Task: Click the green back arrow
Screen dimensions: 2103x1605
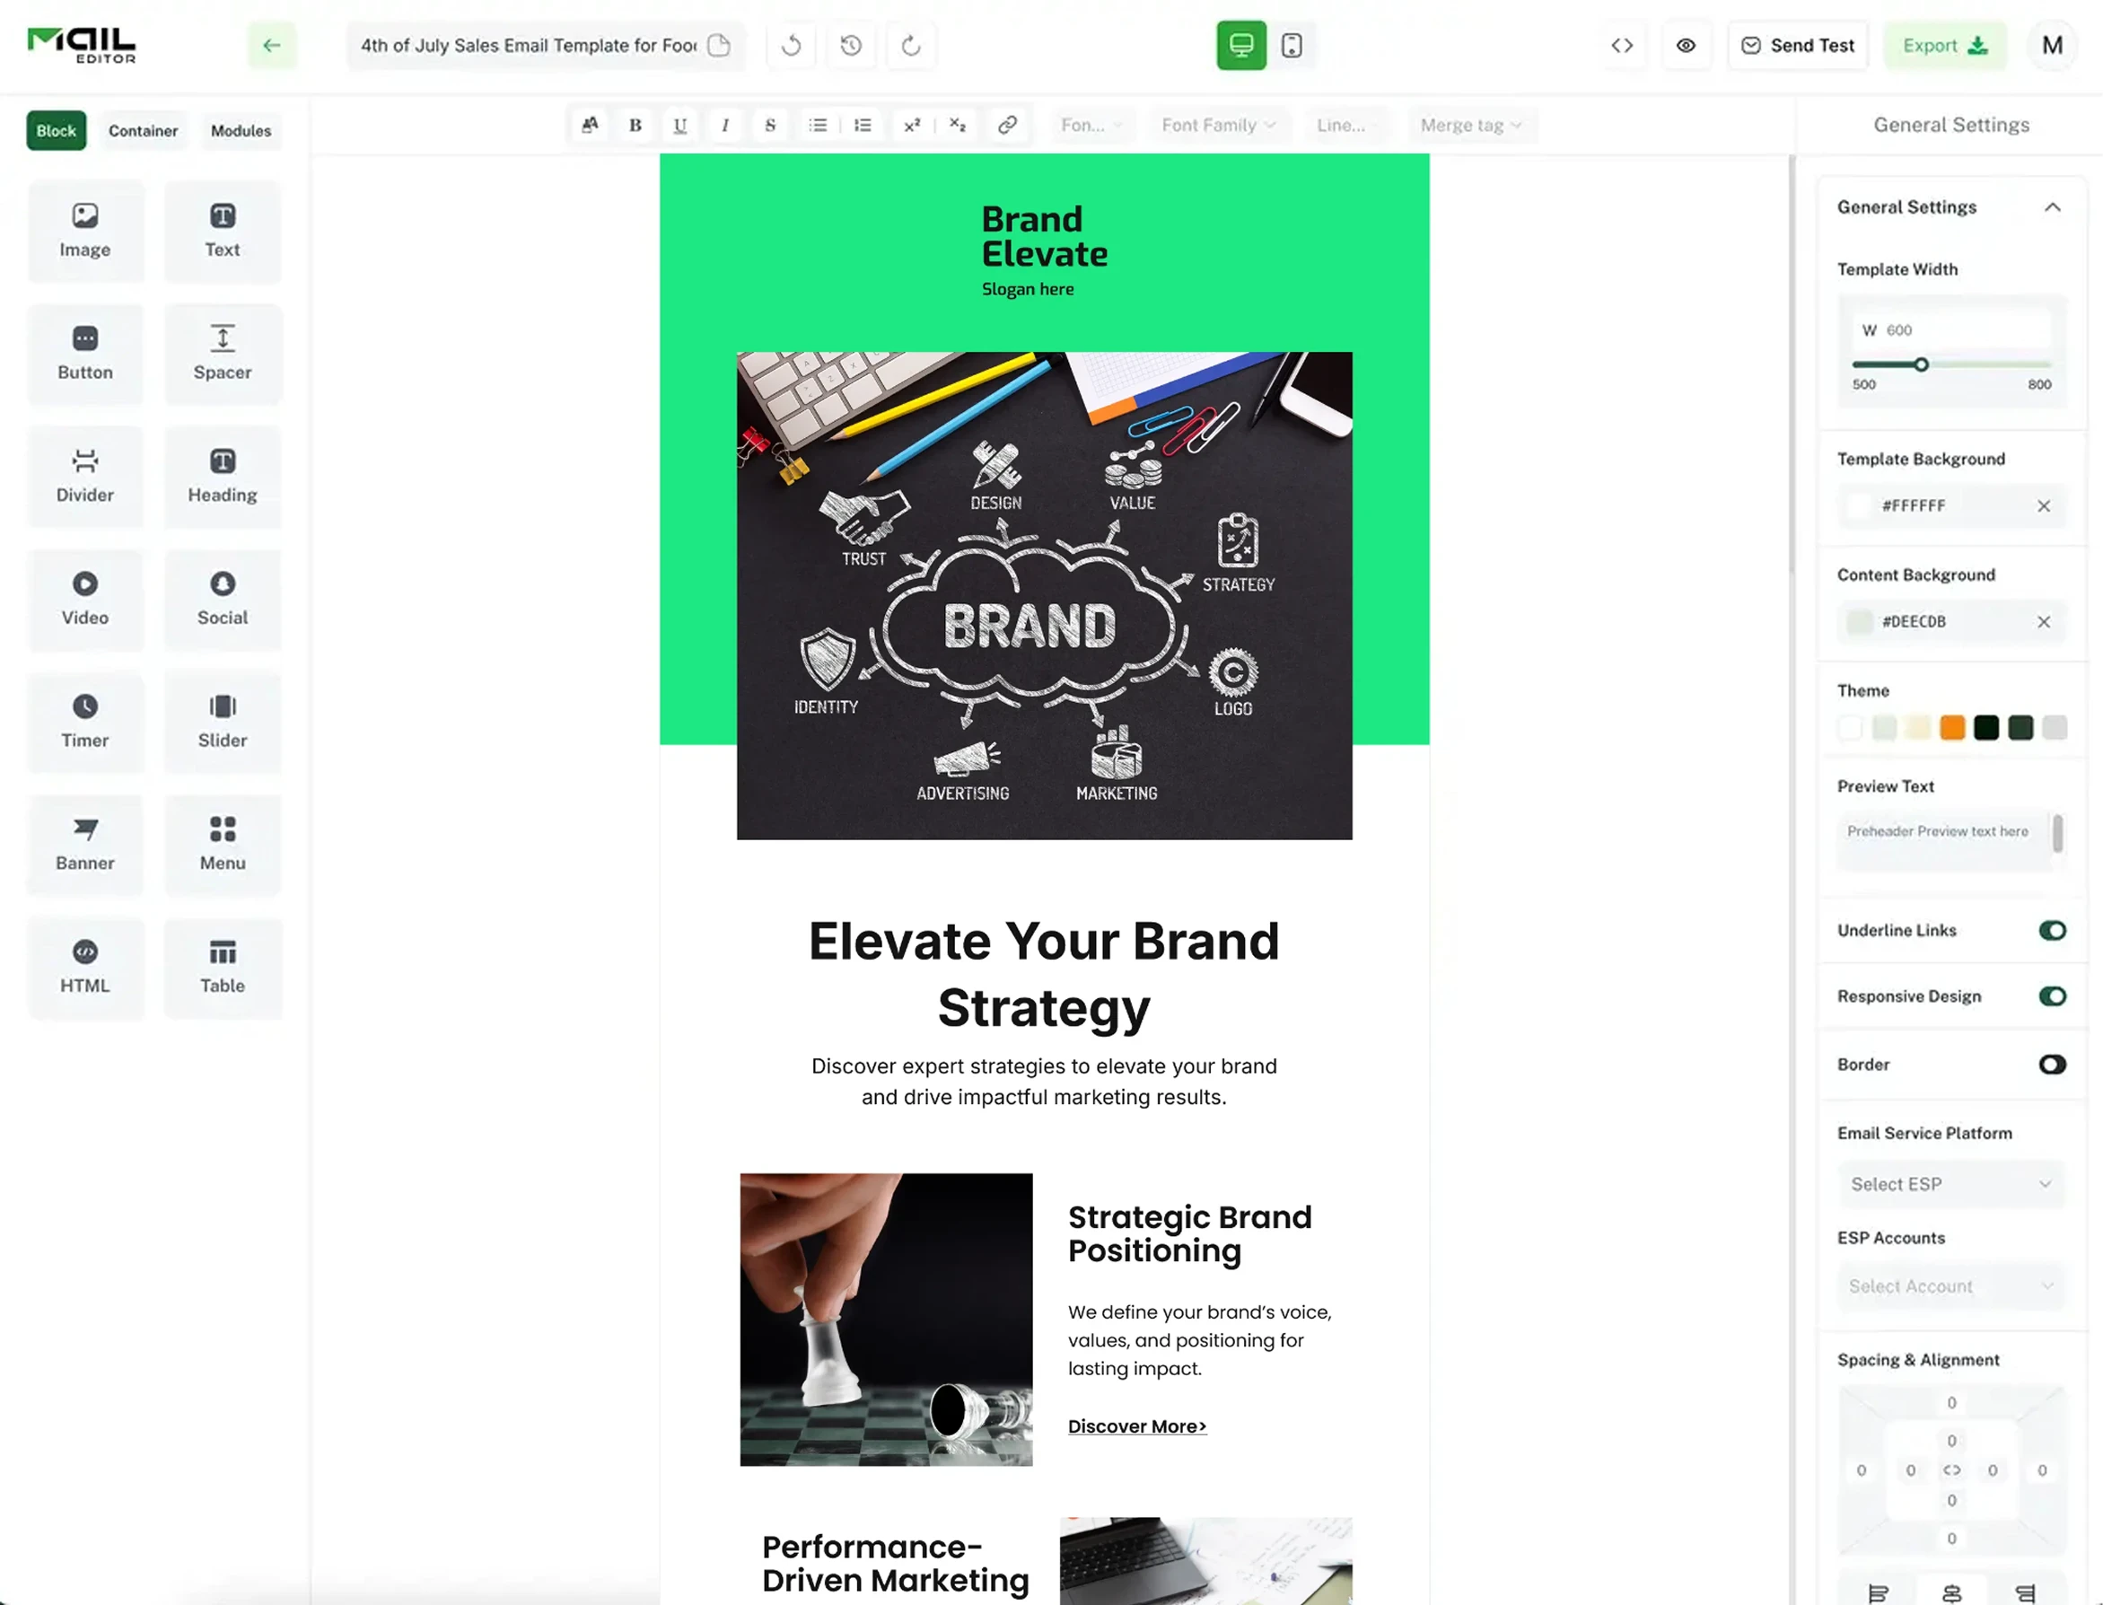Action: click(x=272, y=45)
